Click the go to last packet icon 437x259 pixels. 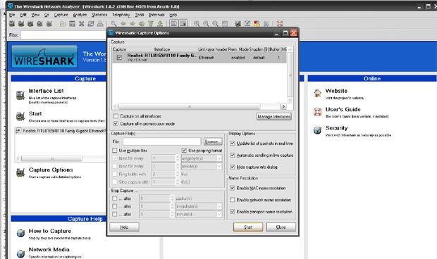[x=160, y=24]
